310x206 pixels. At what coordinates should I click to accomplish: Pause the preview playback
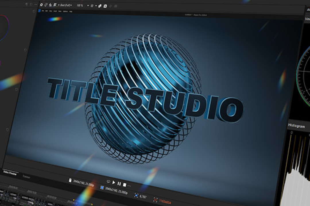tap(119, 183)
